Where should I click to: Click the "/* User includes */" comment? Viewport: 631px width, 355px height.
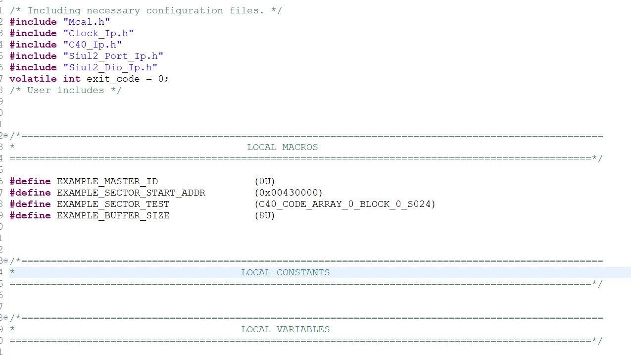65,90
